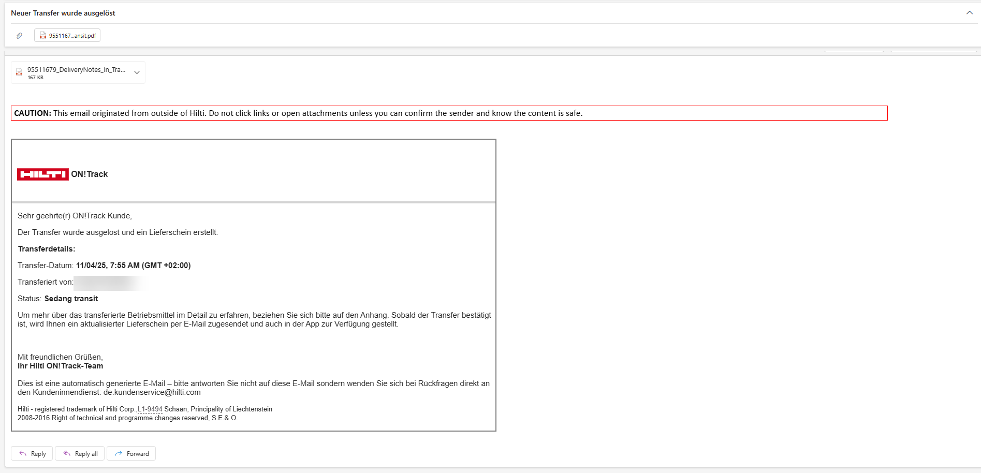Click the status value 'Sedang transit'

(71, 299)
